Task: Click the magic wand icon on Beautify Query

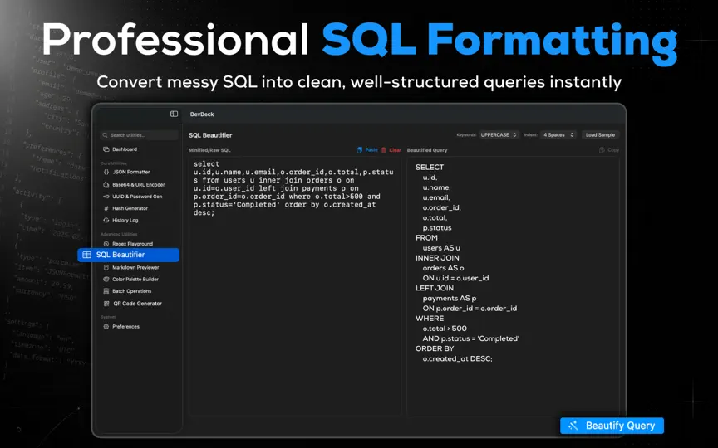Action: [573, 426]
